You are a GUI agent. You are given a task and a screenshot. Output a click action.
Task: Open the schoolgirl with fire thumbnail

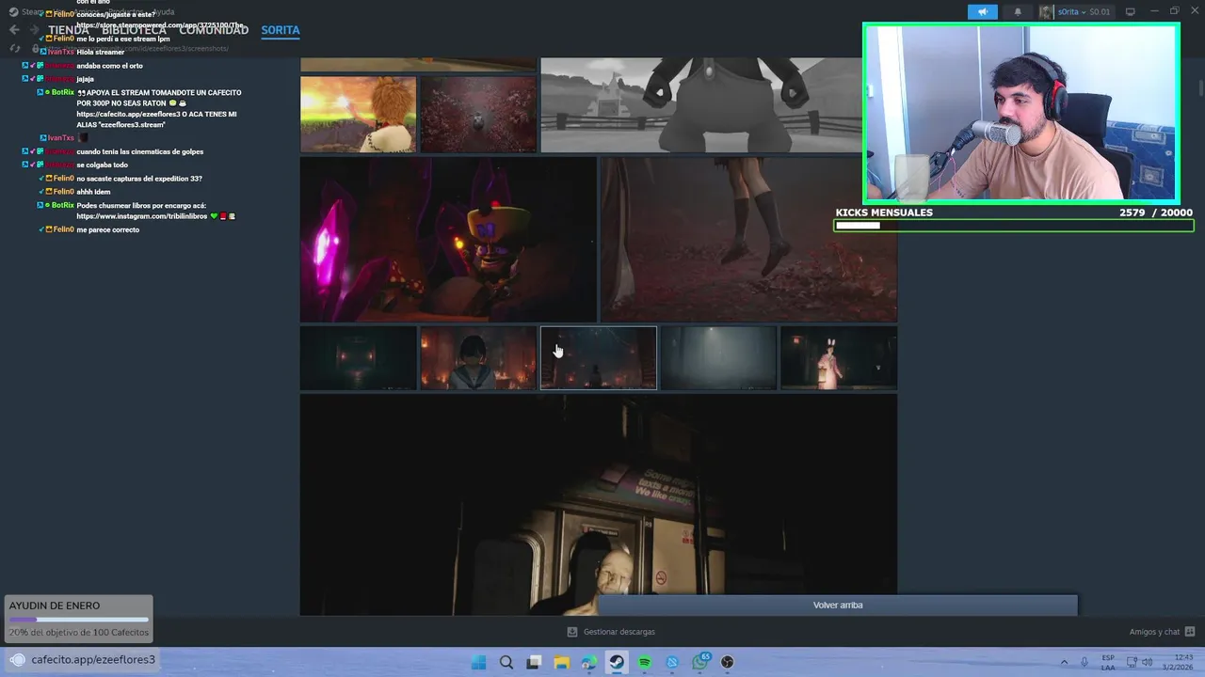(x=478, y=357)
